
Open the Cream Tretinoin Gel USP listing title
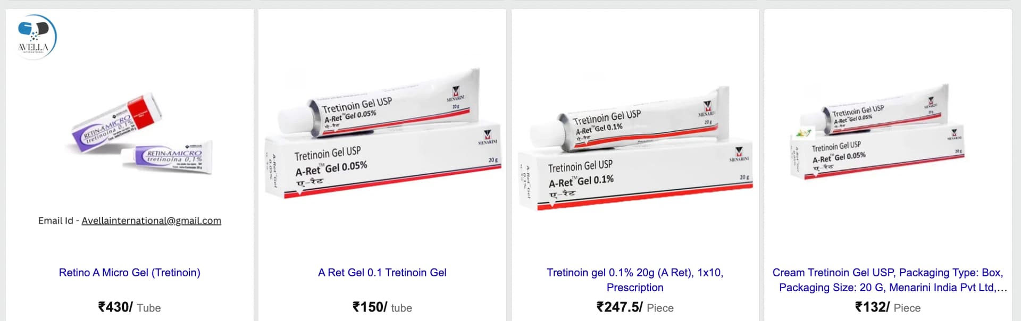coord(888,280)
